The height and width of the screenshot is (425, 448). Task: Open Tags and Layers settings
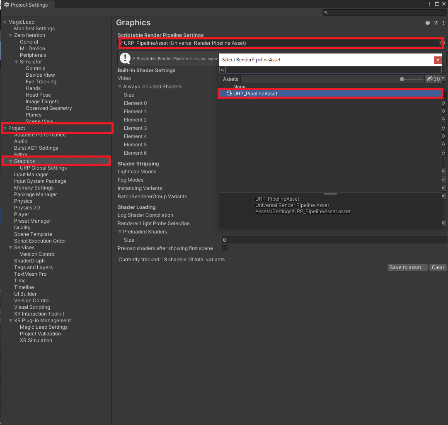(33, 267)
